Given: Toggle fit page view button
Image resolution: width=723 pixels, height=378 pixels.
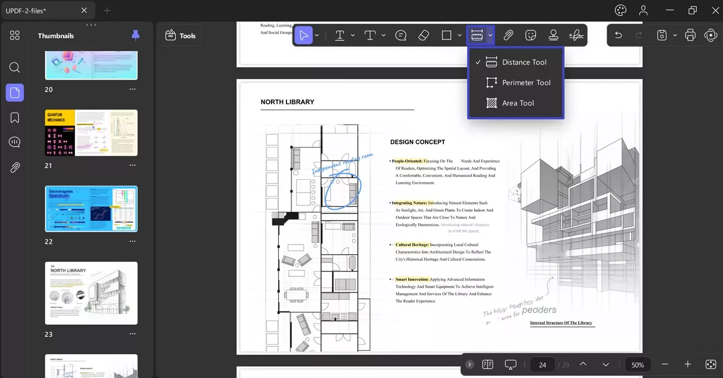Looking at the screenshot, I should pyautogui.click(x=711, y=365).
